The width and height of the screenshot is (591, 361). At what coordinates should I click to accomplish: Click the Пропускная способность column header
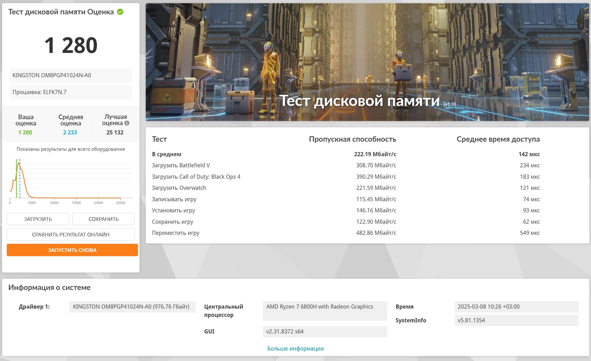[353, 139]
